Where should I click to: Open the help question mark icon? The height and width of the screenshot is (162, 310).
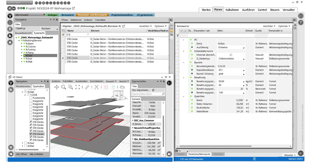(301, 22)
